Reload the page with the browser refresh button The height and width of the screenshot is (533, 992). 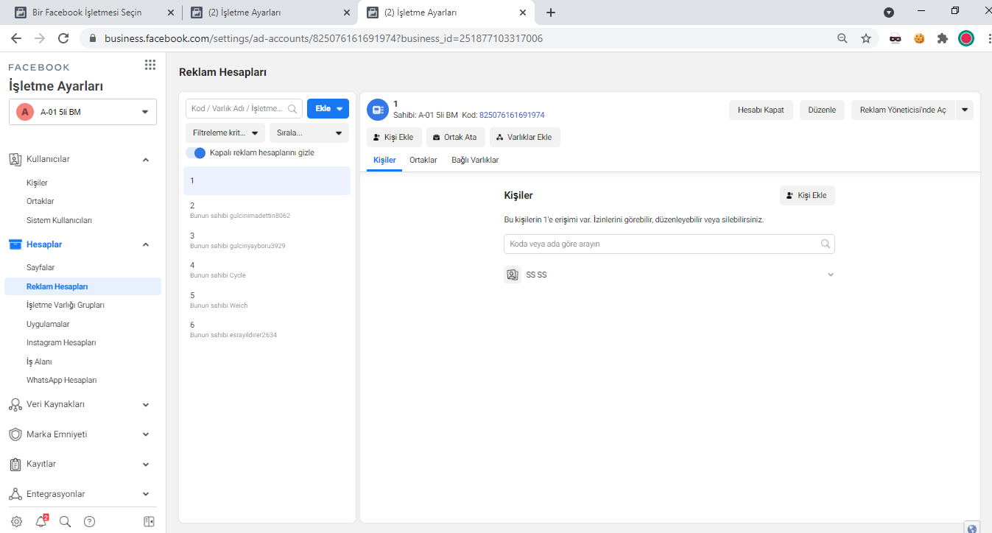[63, 38]
